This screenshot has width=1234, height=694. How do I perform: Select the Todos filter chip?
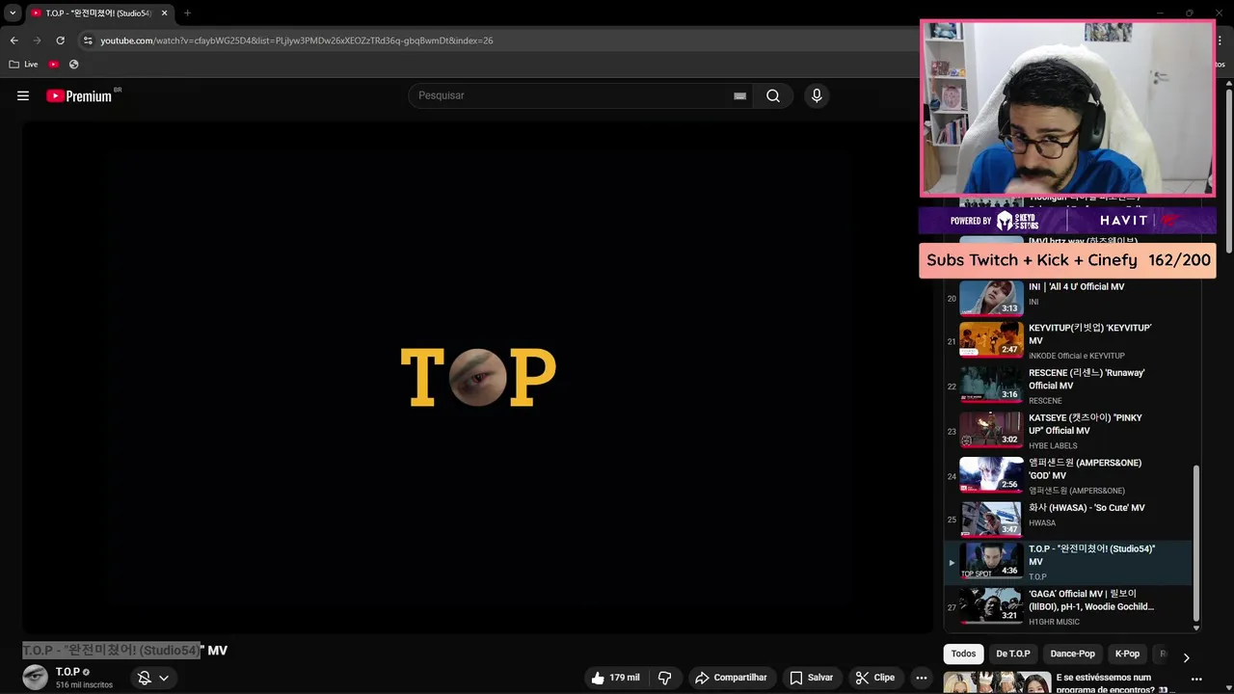(x=963, y=654)
